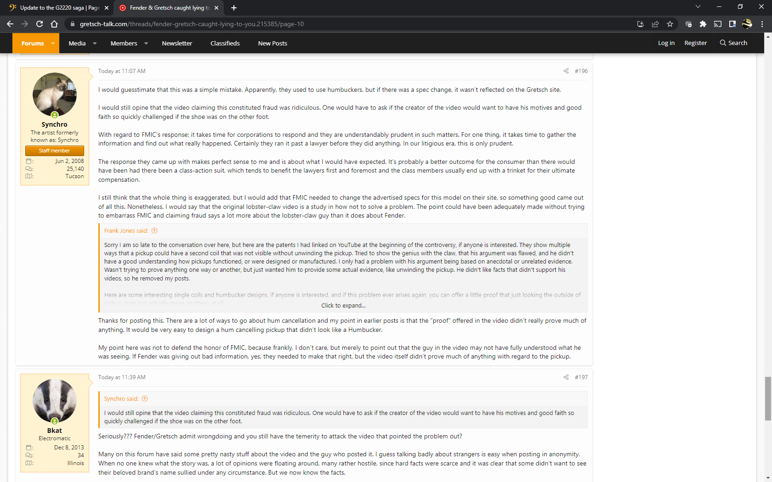Image resolution: width=772 pixels, height=482 pixels.
Task: Share this page from the address bar
Action: click(655, 24)
